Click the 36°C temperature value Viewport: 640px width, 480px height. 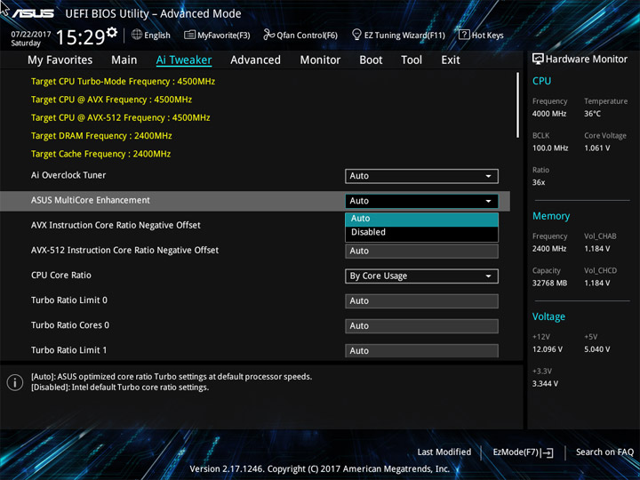pyautogui.click(x=592, y=114)
